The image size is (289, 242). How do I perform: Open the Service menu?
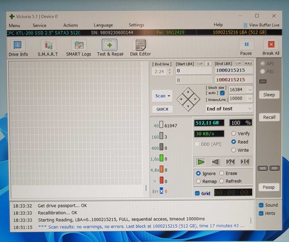[39, 26]
